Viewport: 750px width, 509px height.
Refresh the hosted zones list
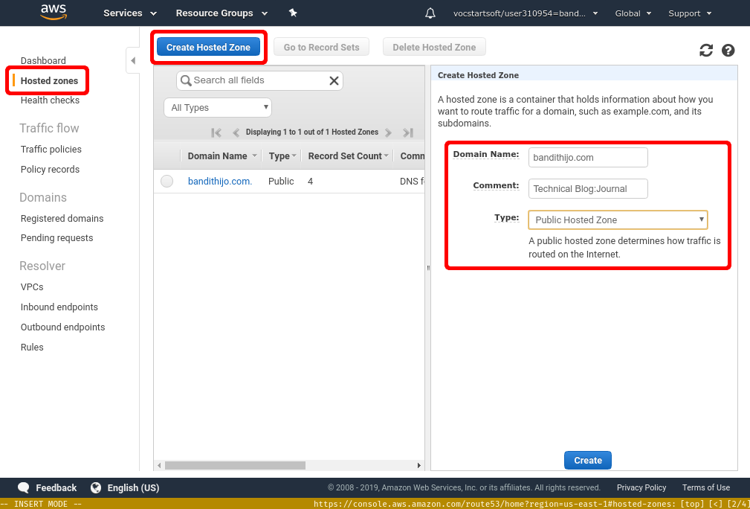pos(706,50)
